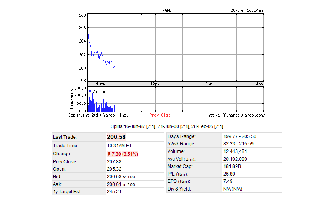Viewport: 332px width, 207px height.
Task: Click the red down-arrow change icon
Action: 109,154
